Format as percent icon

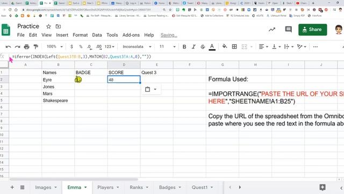[81, 47]
